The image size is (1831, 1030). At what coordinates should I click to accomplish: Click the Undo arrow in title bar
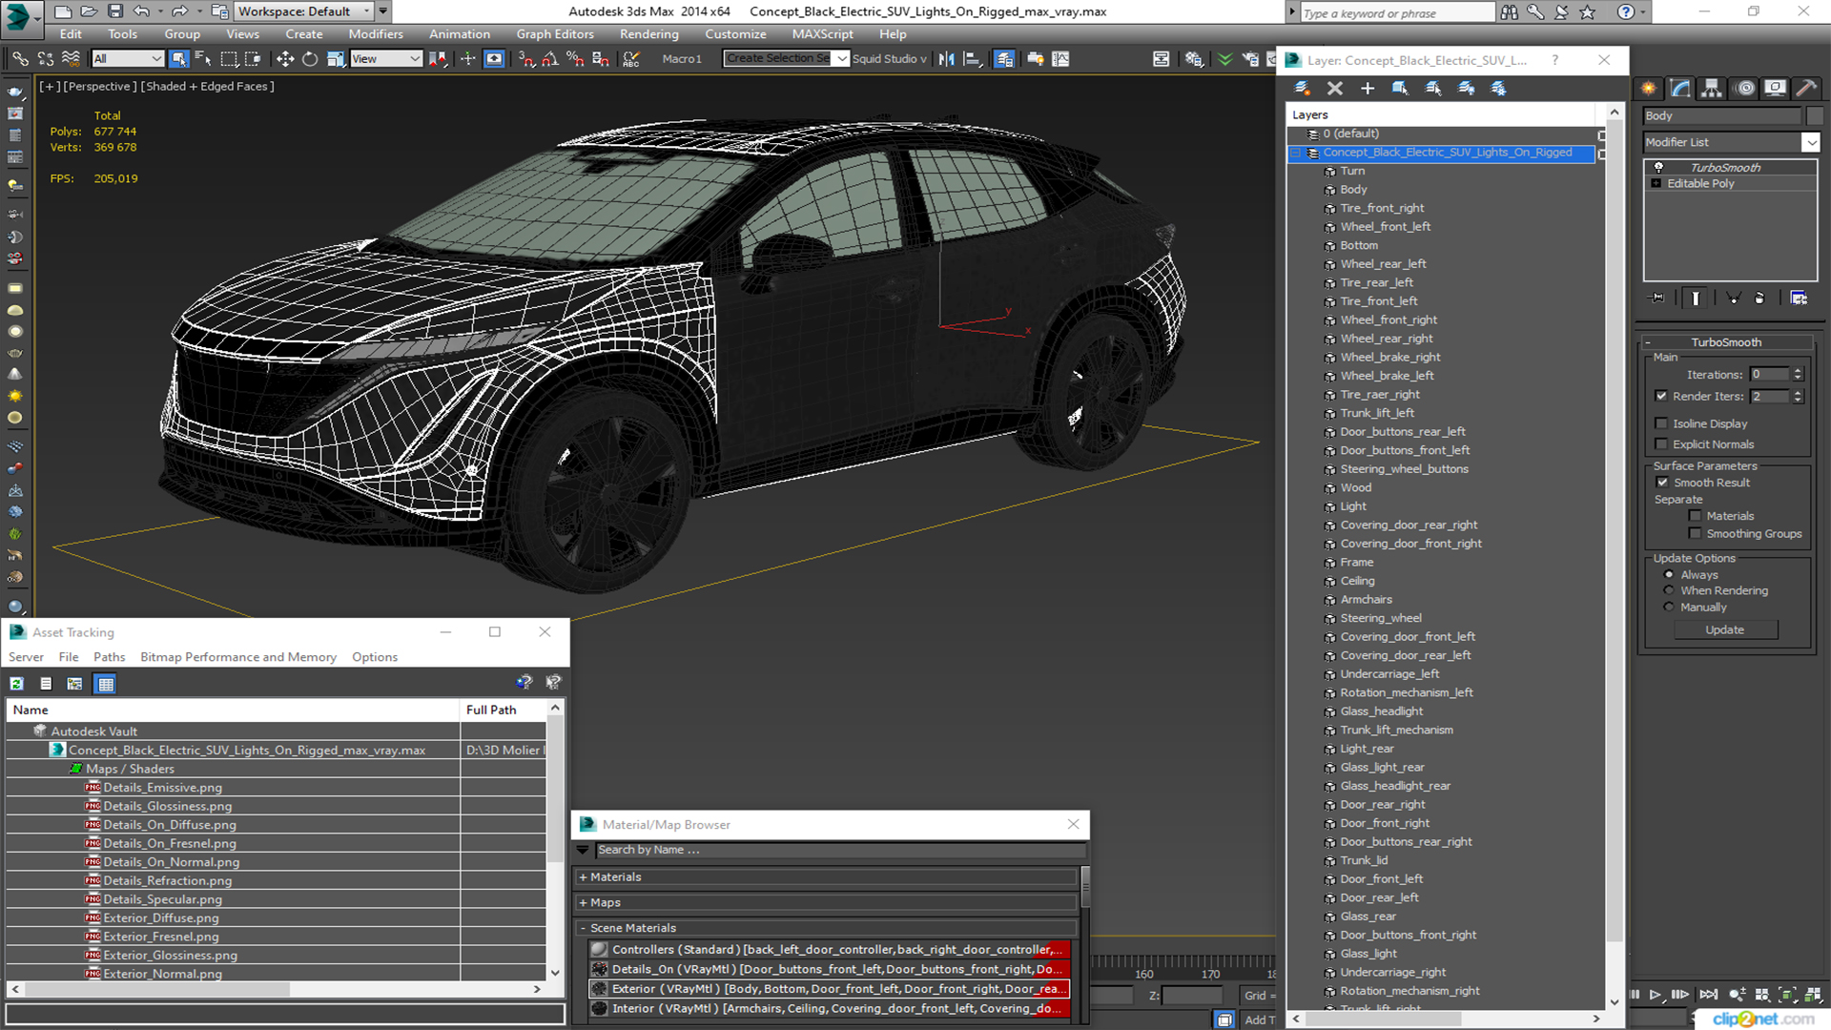click(141, 11)
